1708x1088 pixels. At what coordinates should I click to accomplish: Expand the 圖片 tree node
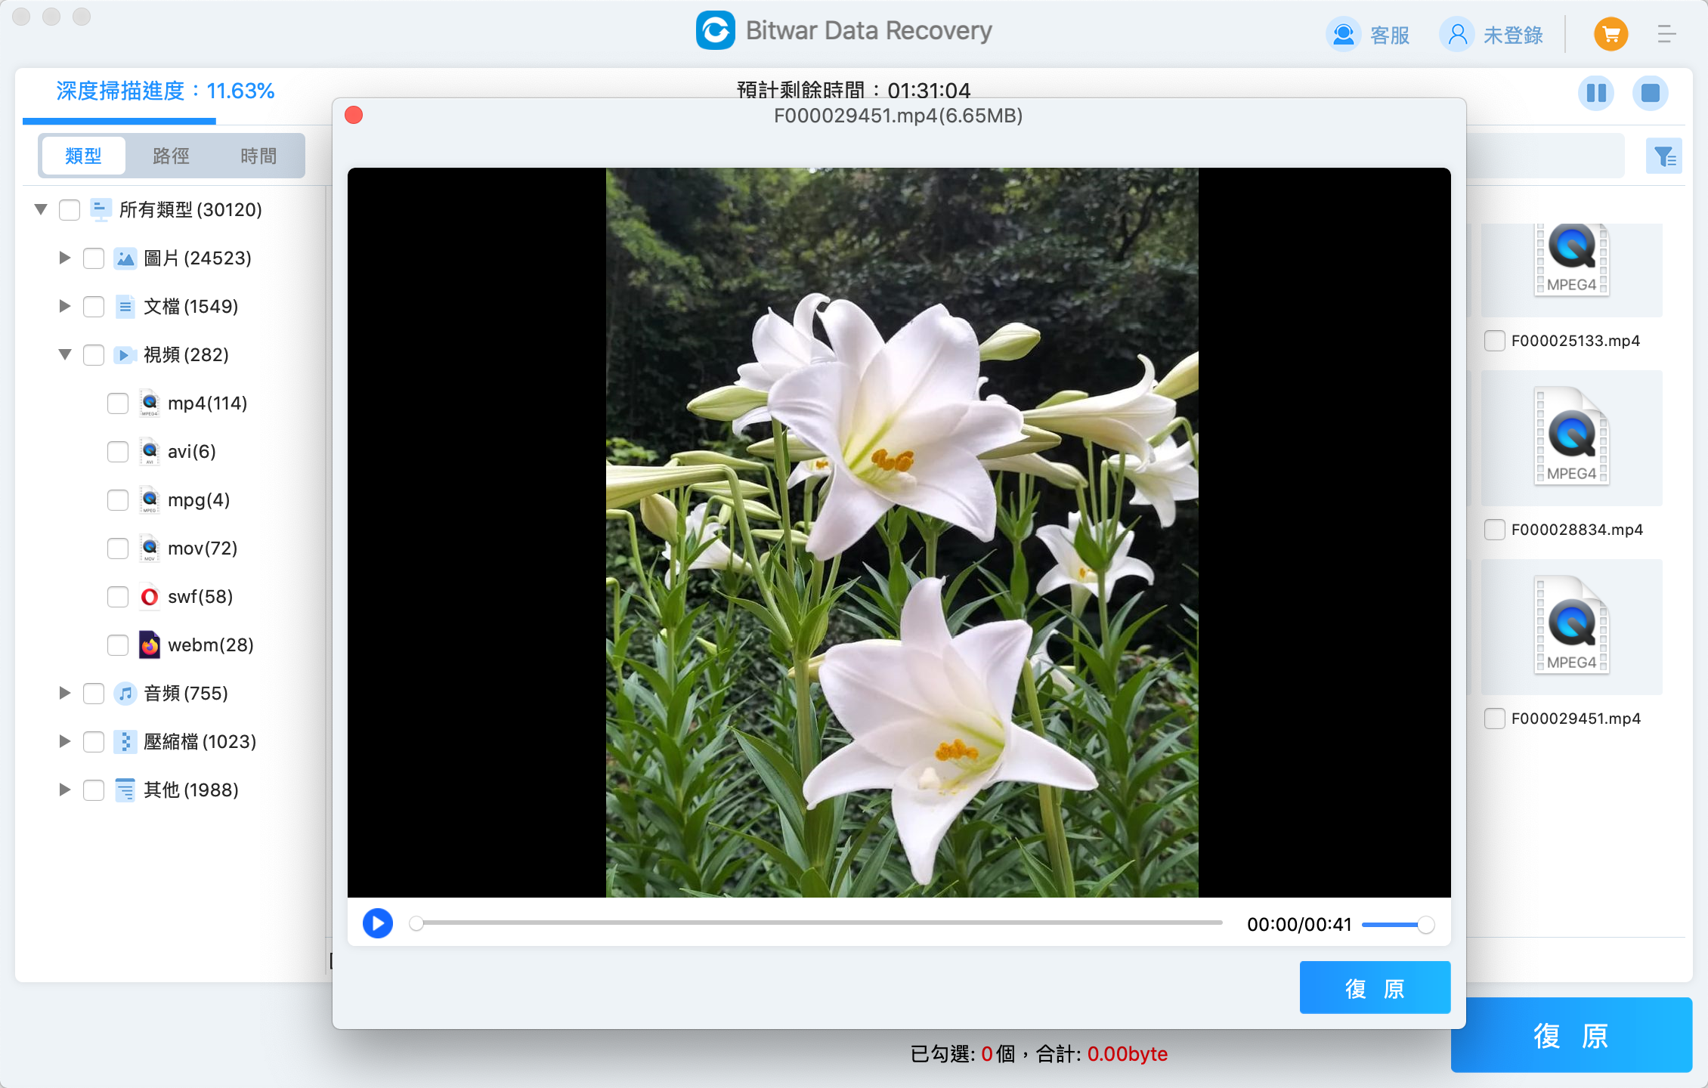[x=65, y=258]
